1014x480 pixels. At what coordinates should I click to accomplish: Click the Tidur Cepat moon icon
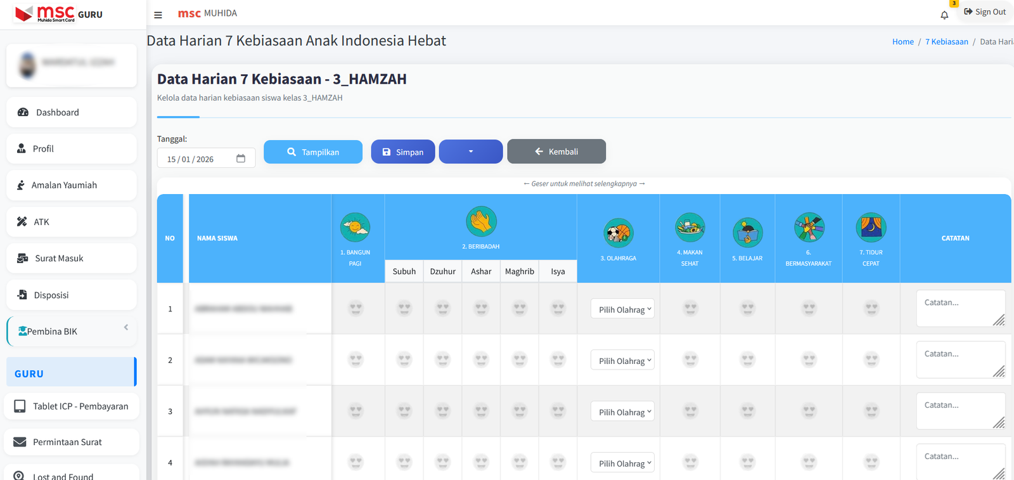871,228
